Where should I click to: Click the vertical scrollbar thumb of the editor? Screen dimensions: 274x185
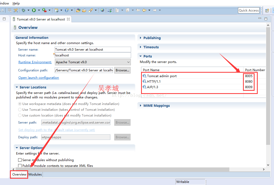268,86
